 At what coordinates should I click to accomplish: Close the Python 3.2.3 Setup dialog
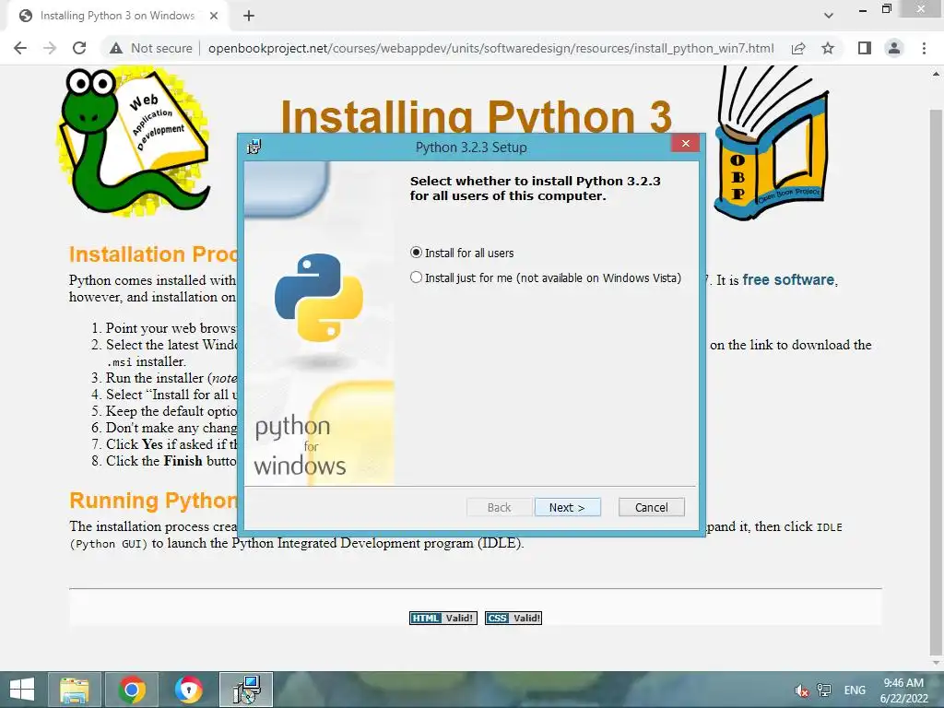point(685,143)
